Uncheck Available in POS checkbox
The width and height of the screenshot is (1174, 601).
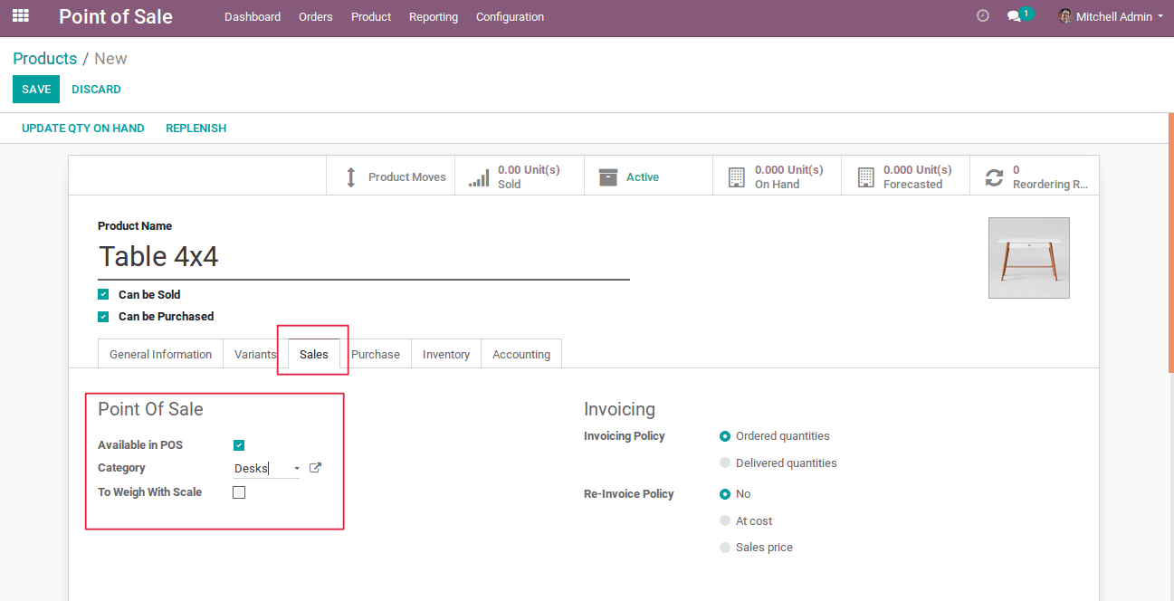pos(239,445)
